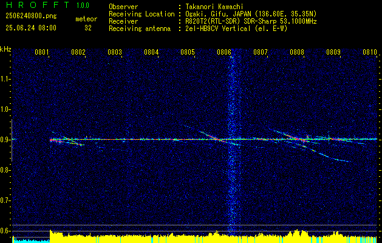Click the date 25.06.24 08:00
This screenshot has width=382, height=243.
[31, 28]
